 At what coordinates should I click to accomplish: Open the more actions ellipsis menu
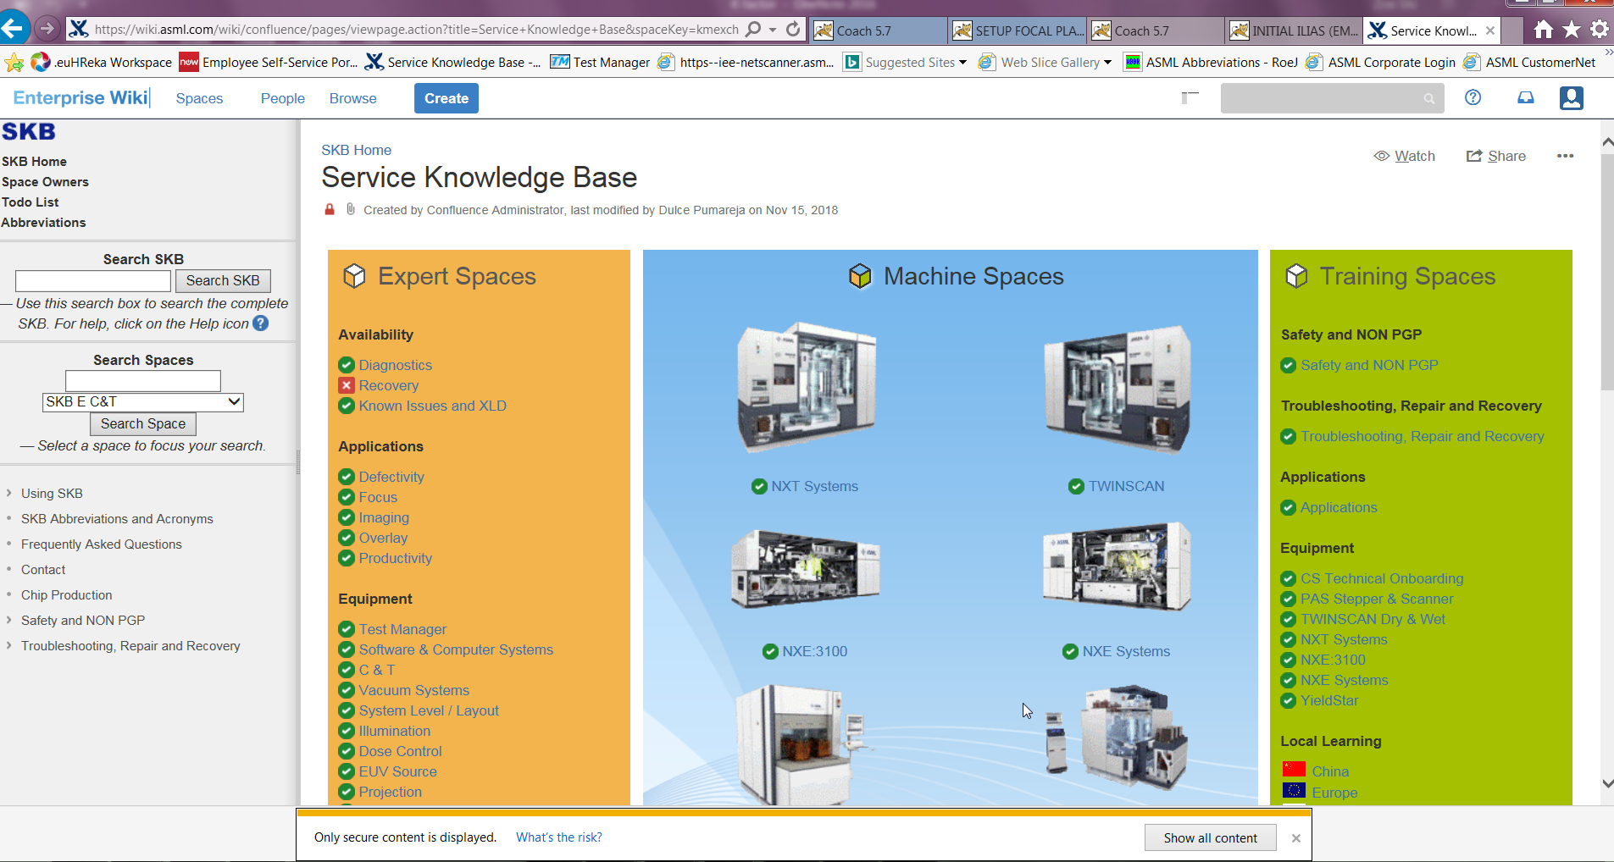click(x=1565, y=156)
